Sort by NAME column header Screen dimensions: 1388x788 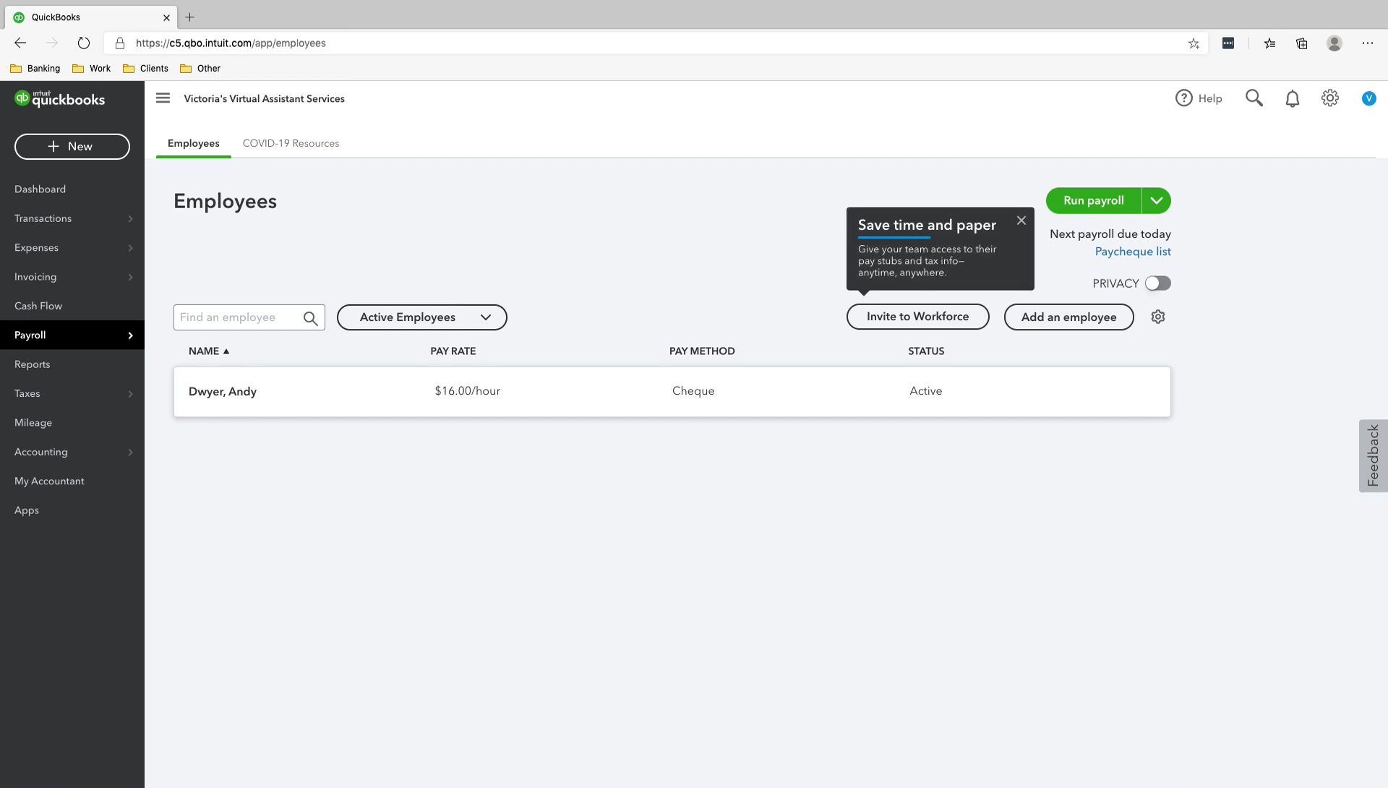point(209,351)
